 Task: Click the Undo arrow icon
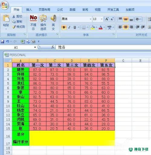(8, 41)
